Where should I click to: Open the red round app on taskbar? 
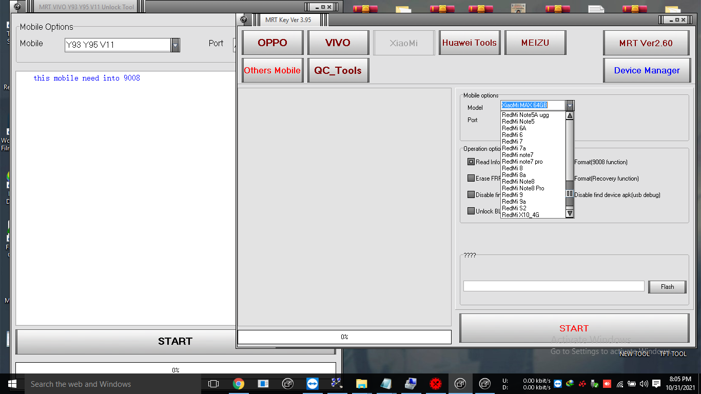click(436, 384)
